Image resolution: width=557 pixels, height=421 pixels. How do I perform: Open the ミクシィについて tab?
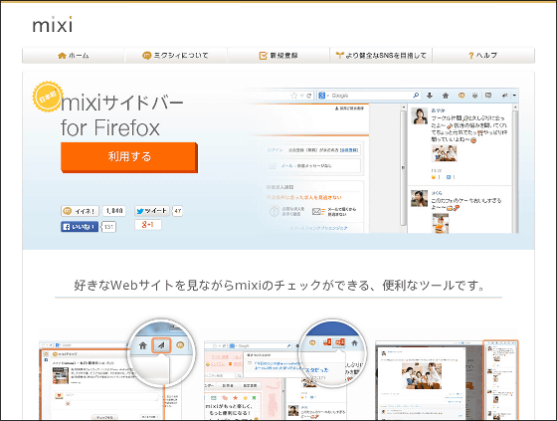point(175,56)
